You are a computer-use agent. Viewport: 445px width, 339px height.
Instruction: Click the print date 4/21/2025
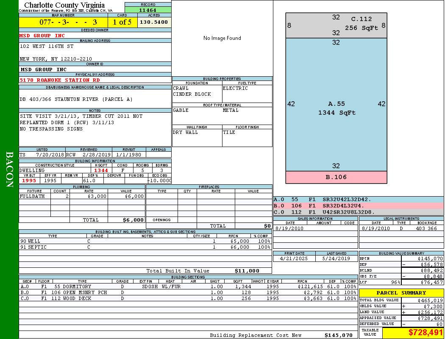click(294, 259)
